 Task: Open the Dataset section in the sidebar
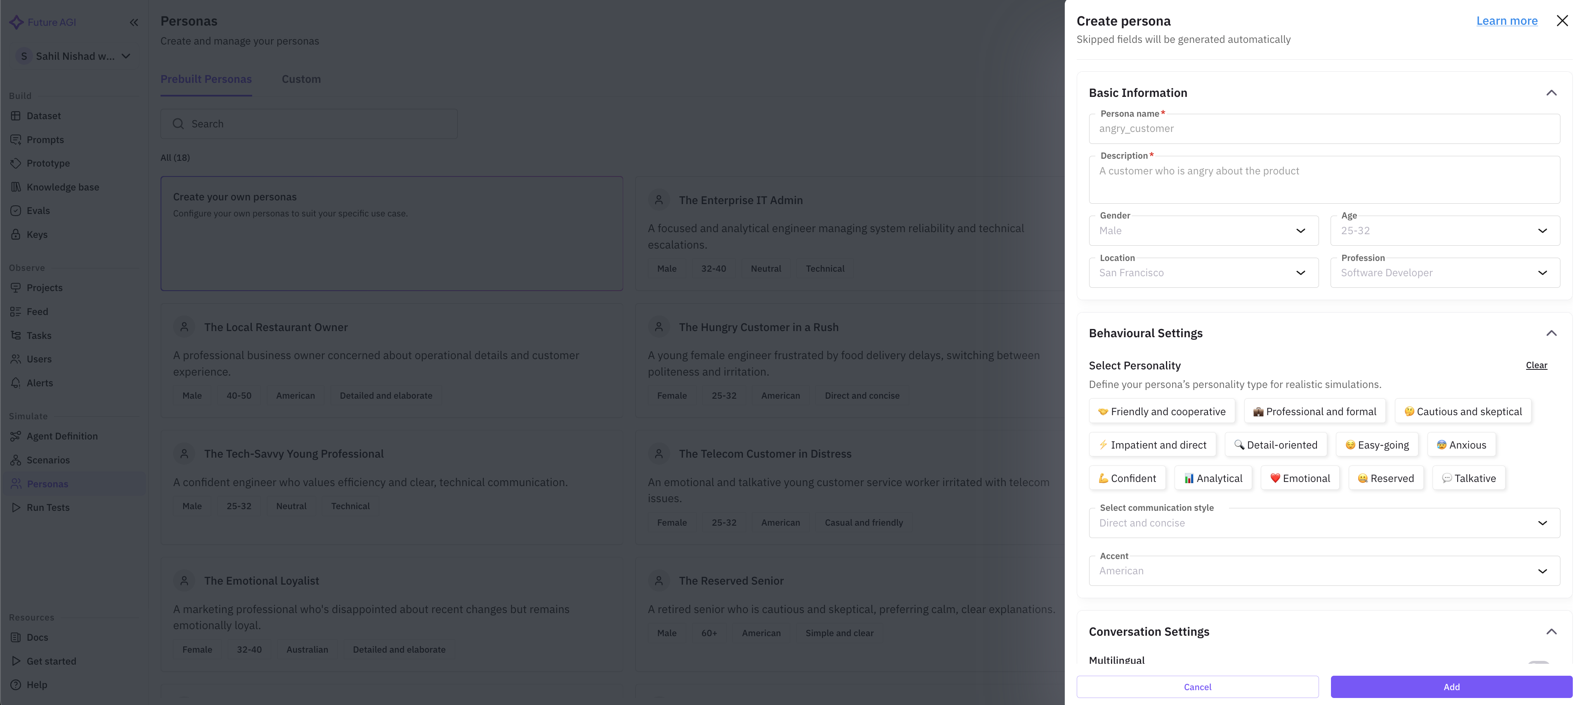43,115
